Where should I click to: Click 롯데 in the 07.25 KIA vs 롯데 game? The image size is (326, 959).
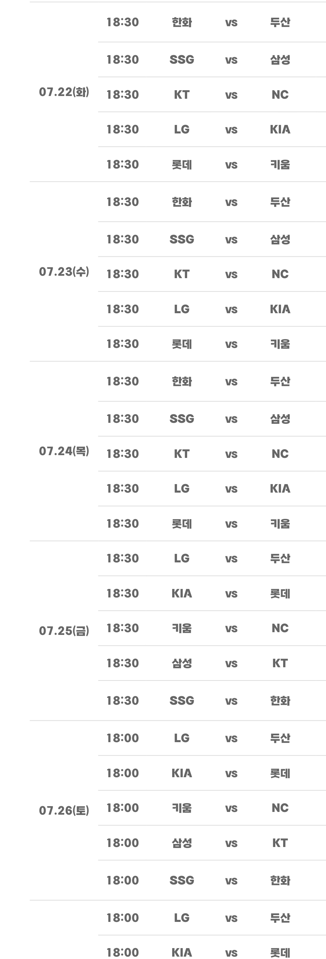[280, 593]
